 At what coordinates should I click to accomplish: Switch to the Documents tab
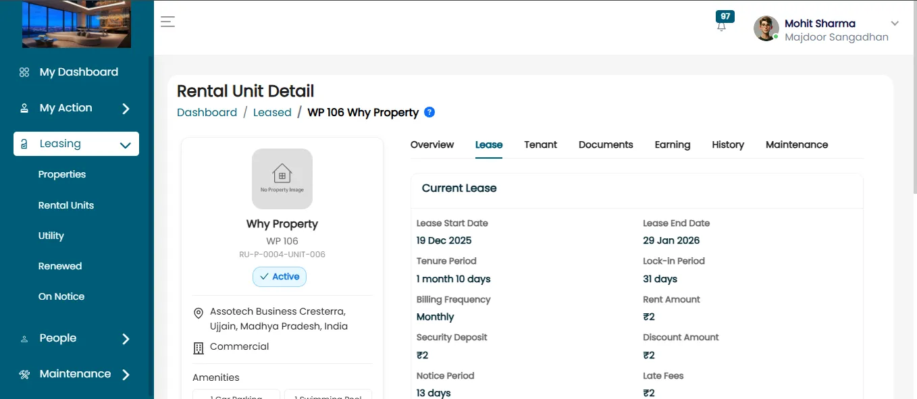point(606,144)
